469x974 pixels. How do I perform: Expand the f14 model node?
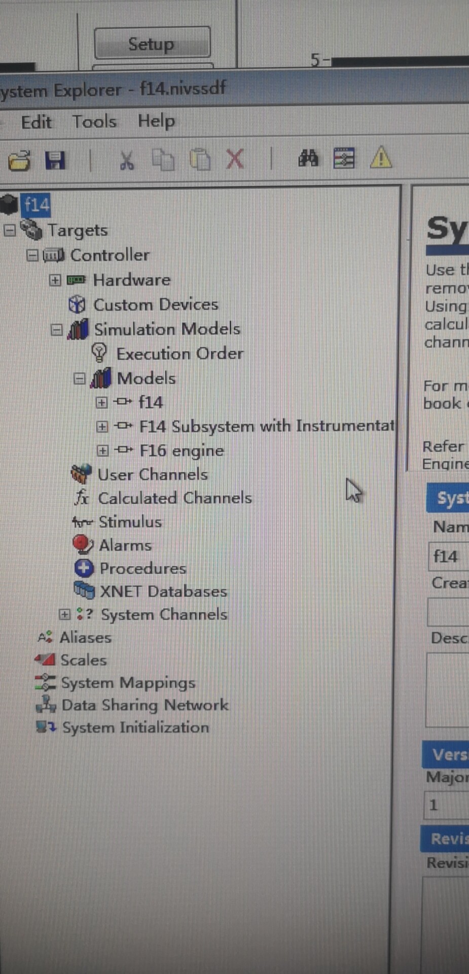pyautogui.click(x=102, y=402)
